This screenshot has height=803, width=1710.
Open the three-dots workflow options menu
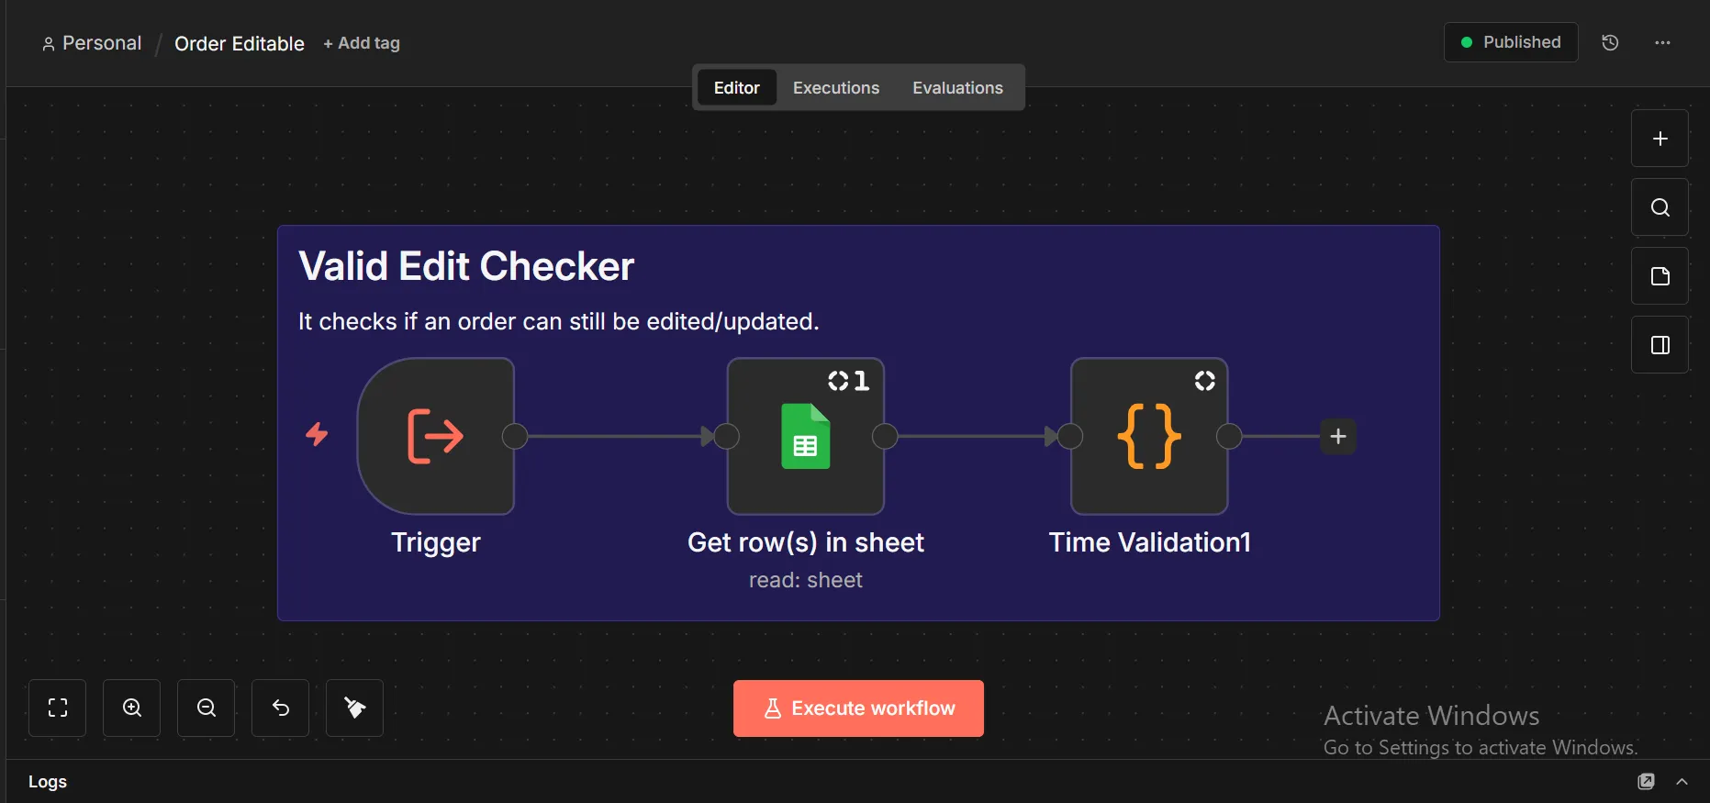pos(1662,42)
